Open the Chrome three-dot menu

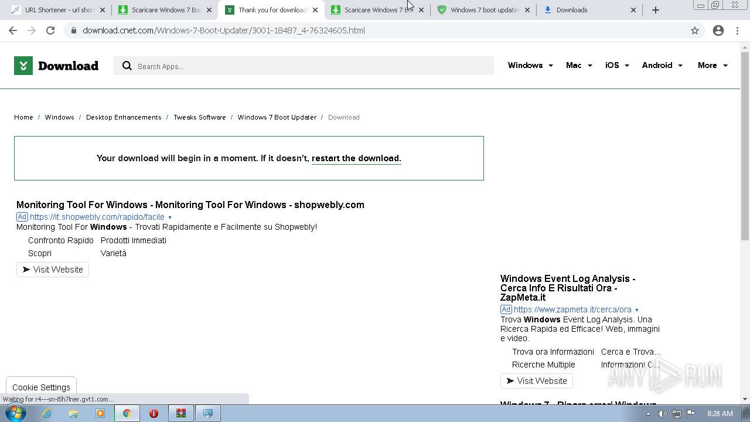(737, 30)
